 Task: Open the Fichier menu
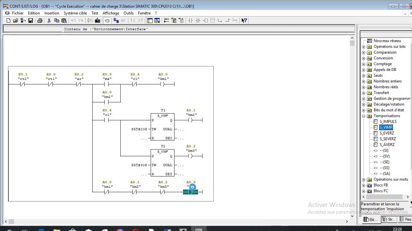[18, 13]
